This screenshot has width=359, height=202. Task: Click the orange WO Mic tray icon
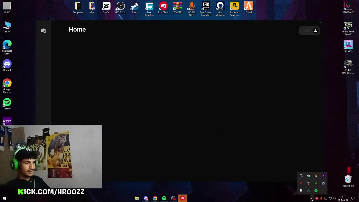[x=321, y=198]
